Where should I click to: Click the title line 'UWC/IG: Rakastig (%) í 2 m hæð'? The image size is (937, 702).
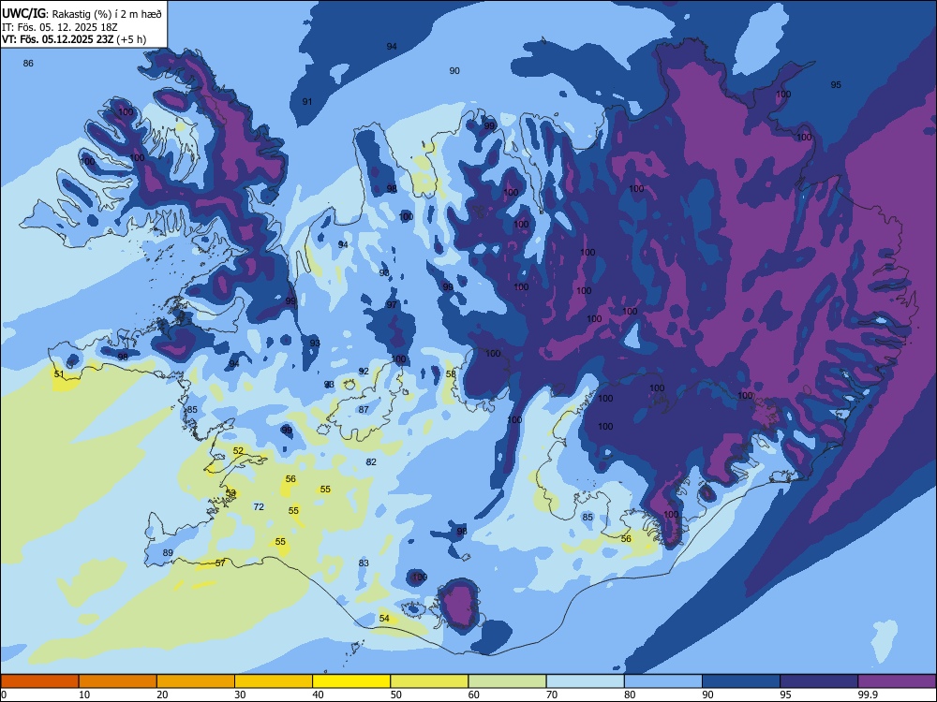(82, 14)
